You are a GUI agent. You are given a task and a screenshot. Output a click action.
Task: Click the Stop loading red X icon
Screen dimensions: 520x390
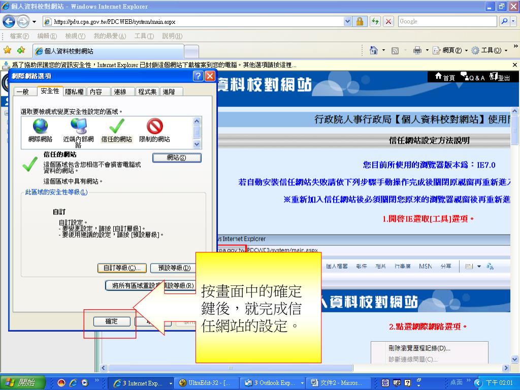(388, 21)
